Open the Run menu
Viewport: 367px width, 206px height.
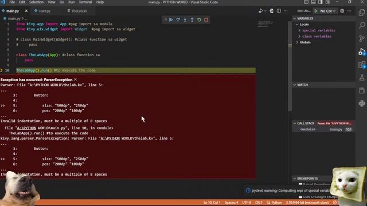(x=71, y=2)
